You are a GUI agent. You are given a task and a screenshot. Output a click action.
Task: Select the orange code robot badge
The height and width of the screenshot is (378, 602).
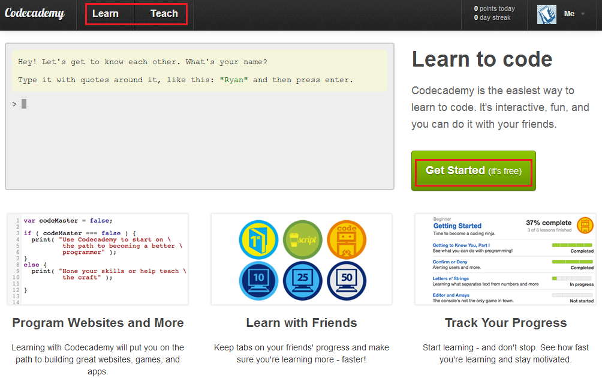[x=347, y=240]
